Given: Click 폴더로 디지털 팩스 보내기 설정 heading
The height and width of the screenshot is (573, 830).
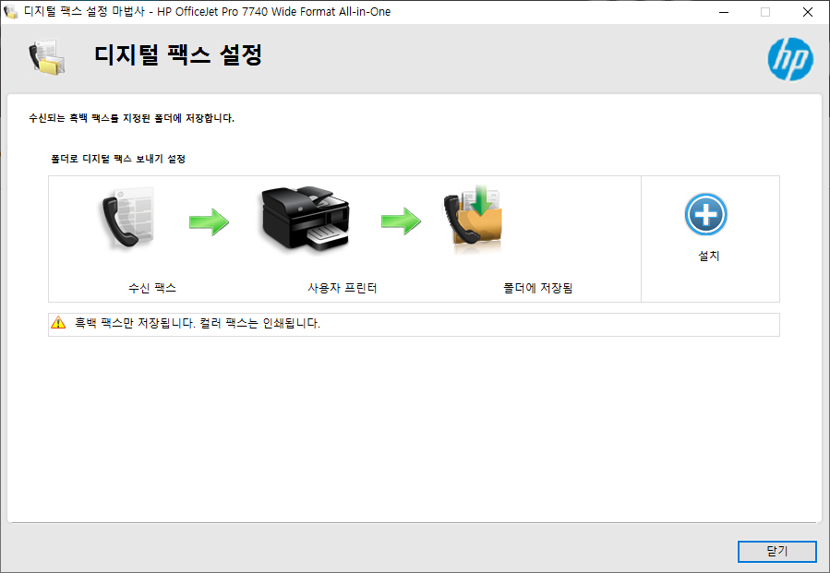Looking at the screenshot, I should [x=118, y=159].
